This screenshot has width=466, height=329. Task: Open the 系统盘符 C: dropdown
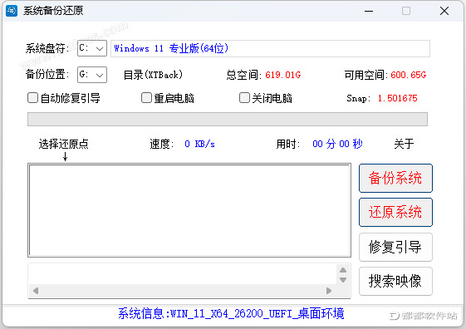(x=92, y=48)
